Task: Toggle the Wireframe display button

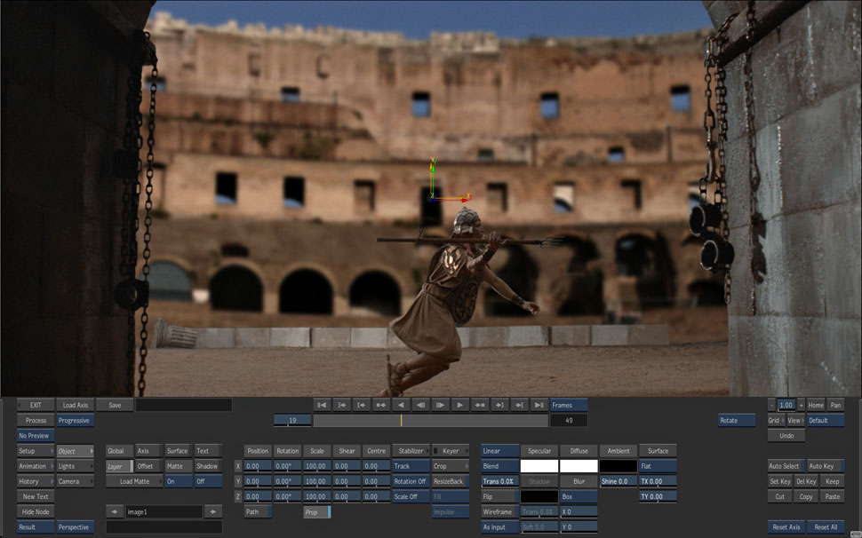Action: [x=499, y=511]
